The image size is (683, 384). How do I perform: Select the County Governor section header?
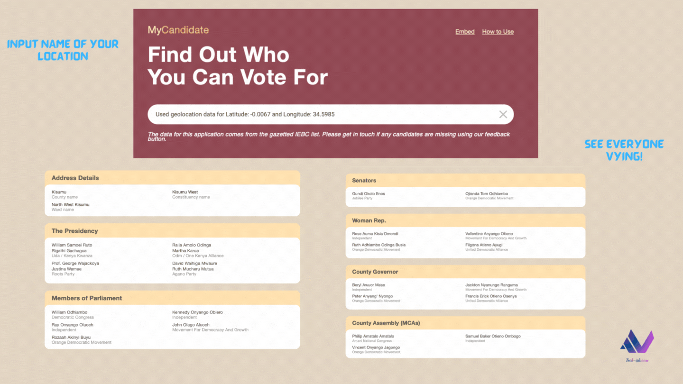coord(465,272)
